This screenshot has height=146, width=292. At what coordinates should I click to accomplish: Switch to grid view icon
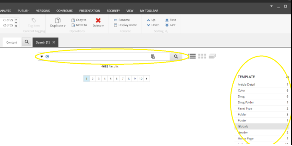(202, 56)
